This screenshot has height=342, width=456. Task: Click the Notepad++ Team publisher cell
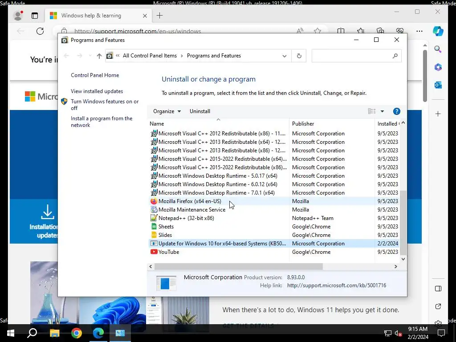[313, 218]
